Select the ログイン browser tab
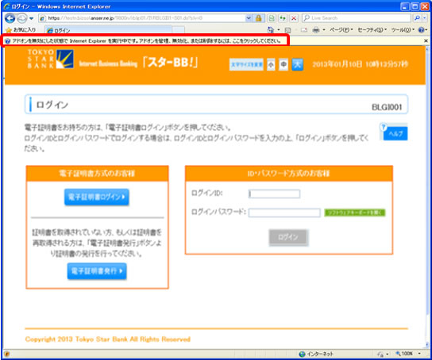The height and width of the screenshot is (360, 432). [107, 30]
